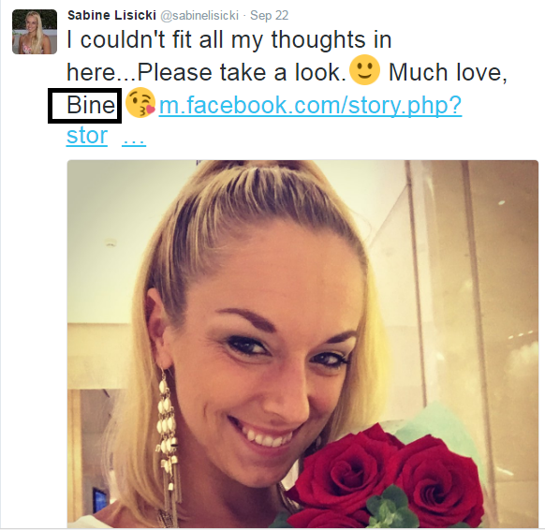Click the dangling white earring in photo
This screenshot has height=530, width=545.
[x=168, y=438]
